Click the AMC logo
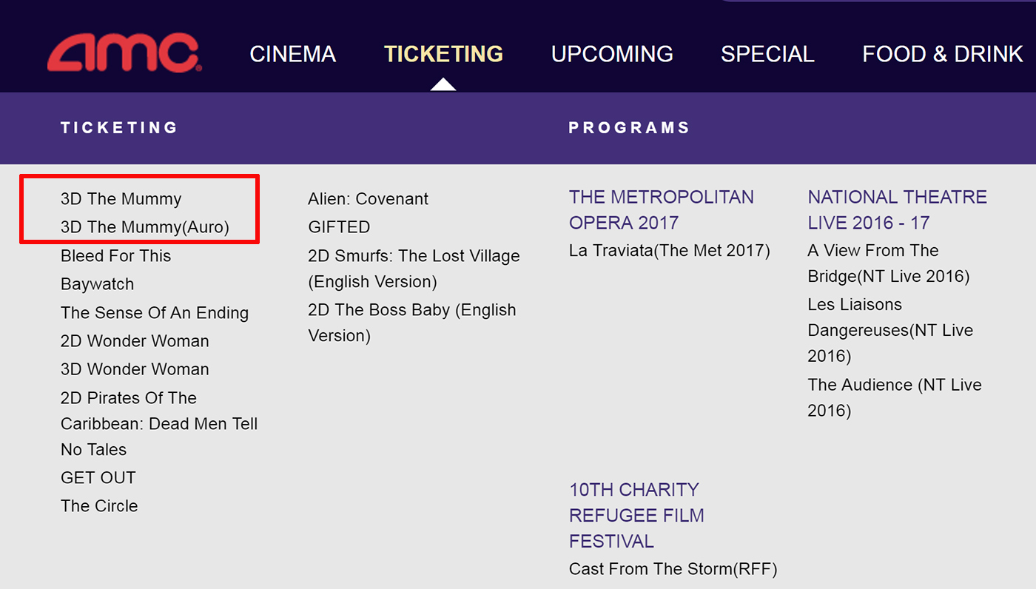1036x589 pixels. click(124, 54)
